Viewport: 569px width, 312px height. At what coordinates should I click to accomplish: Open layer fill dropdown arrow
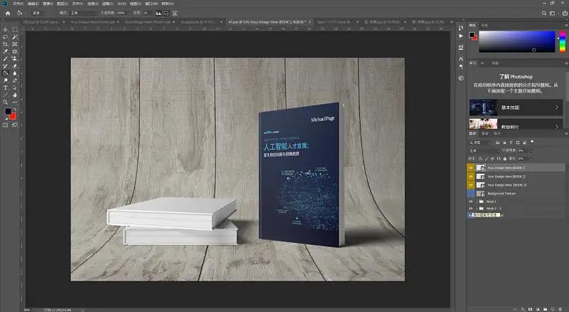click(x=531, y=159)
